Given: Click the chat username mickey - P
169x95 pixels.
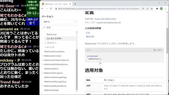Looking at the screenshot, I should pyautogui.click(x=10, y=60).
